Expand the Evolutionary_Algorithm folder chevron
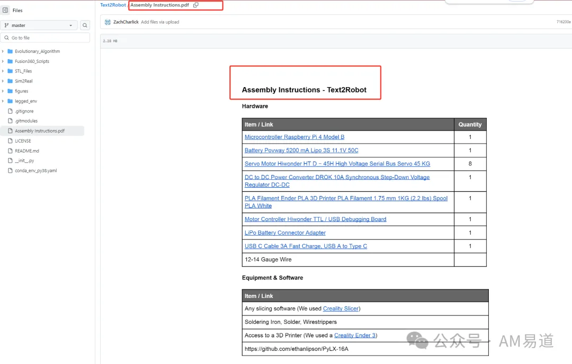The width and height of the screenshot is (572, 364). [3, 51]
